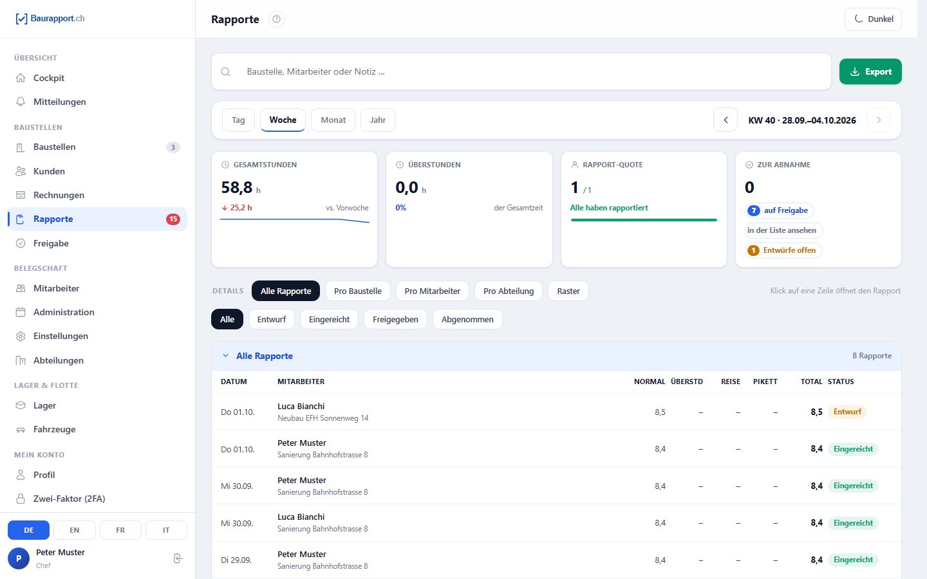This screenshot has width=927, height=579.
Task: Click the Profil user icon
Action: tap(21, 475)
